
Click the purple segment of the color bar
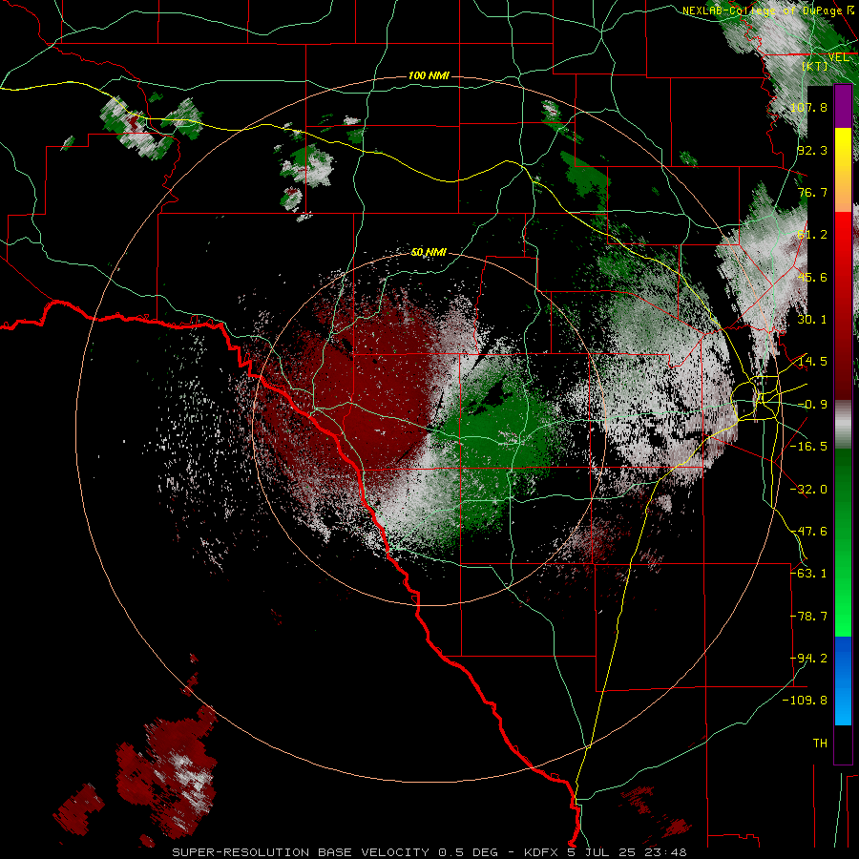tap(843, 107)
